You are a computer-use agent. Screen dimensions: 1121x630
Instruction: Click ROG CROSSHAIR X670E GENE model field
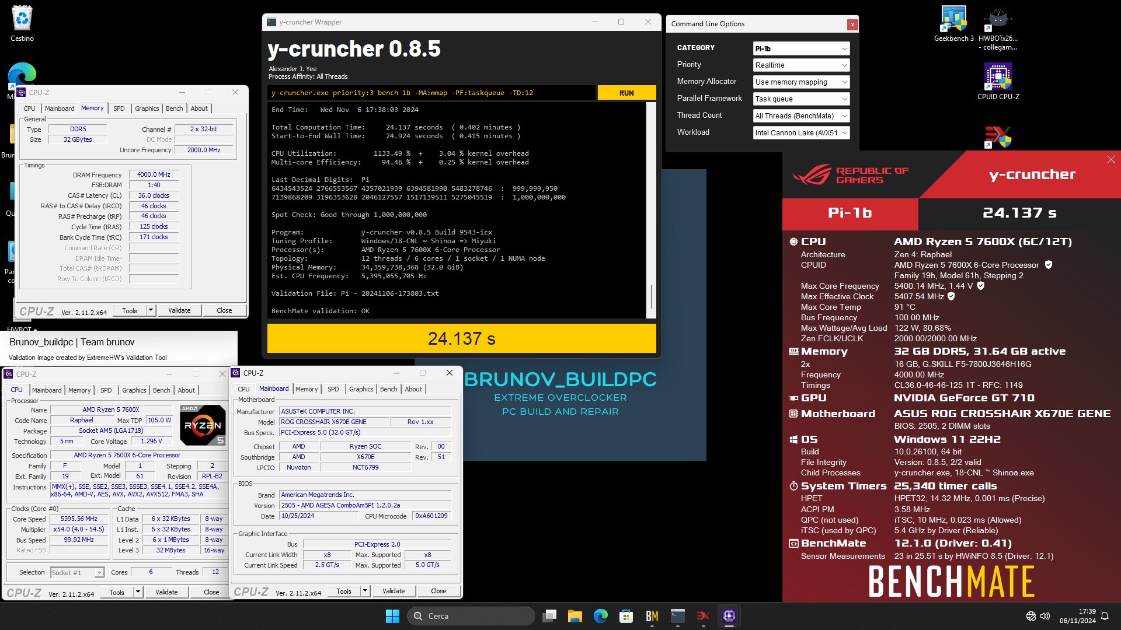coord(333,422)
